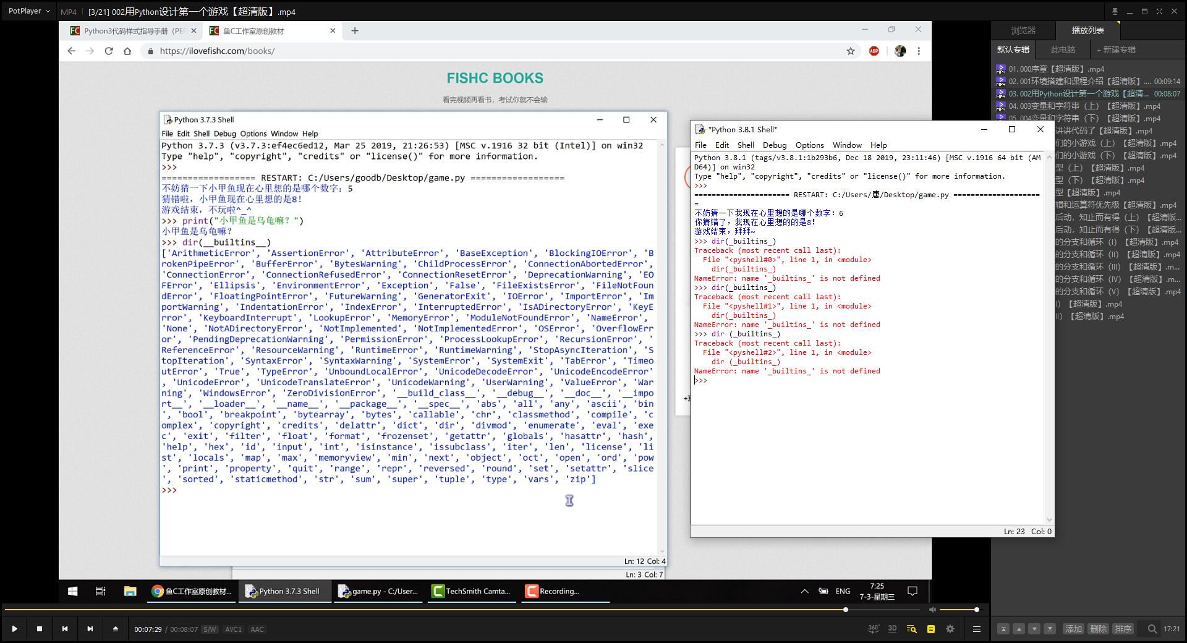This screenshot has width=1187, height=643.
Task: Select playlist item 04. 003变量和字符串（上）
Action: coord(1088,106)
